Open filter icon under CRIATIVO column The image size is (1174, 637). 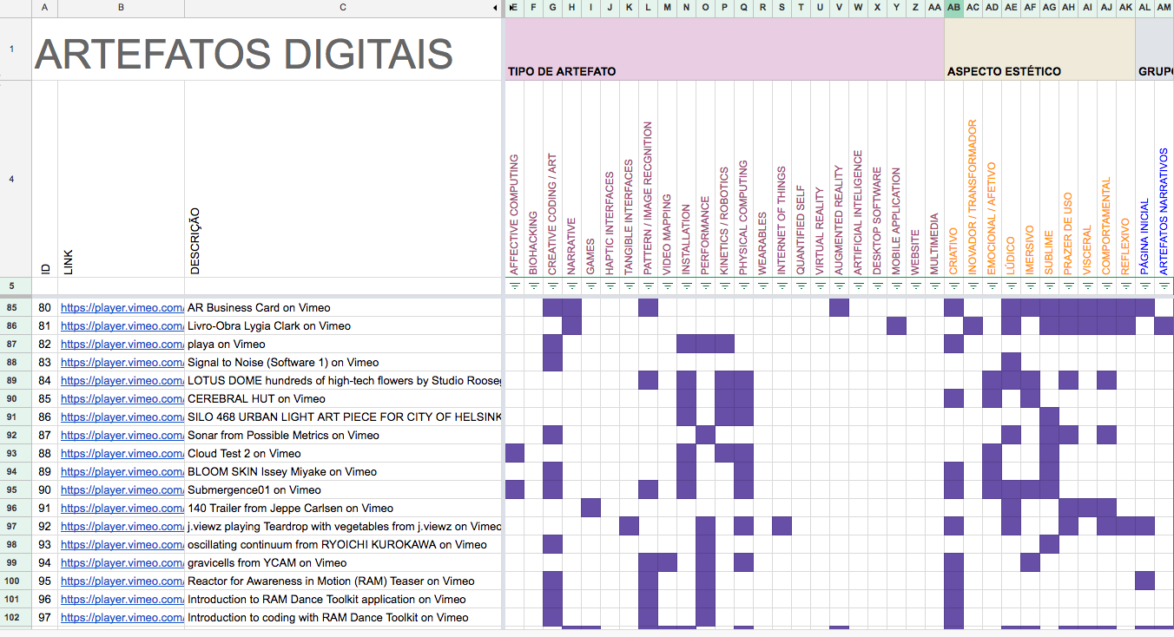953,286
